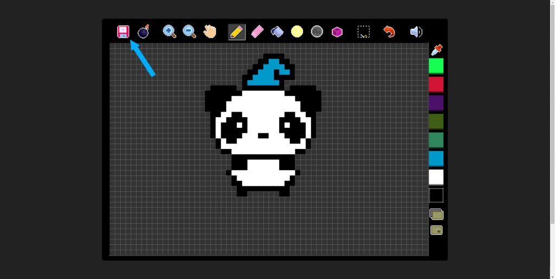The height and width of the screenshot is (279, 555).
Task: Select the yellow pencil drawing tool
Action: [237, 32]
